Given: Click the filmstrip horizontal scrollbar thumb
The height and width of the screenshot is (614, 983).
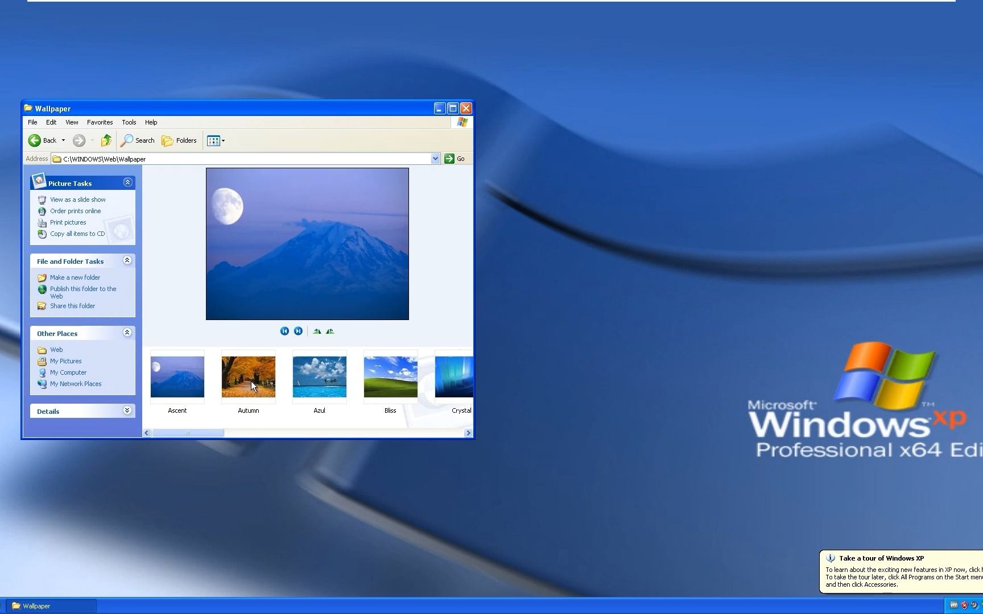Looking at the screenshot, I should [x=188, y=433].
